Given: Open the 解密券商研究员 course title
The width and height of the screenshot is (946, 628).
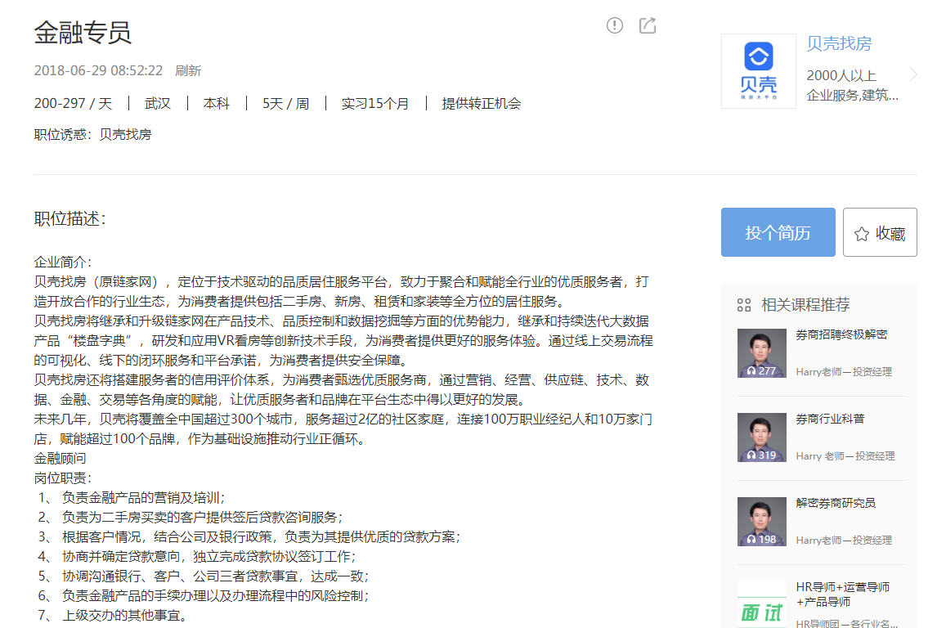Looking at the screenshot, I should (836, 503).
